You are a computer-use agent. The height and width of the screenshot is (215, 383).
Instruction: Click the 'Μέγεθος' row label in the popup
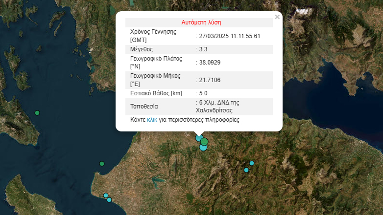pos(142,49)
